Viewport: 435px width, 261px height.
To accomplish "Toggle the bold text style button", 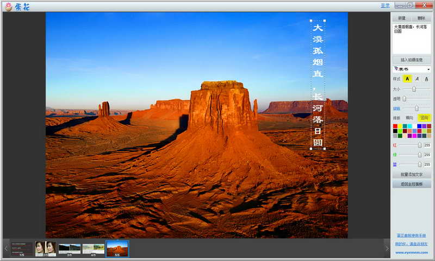I will [x=407, y=79].
